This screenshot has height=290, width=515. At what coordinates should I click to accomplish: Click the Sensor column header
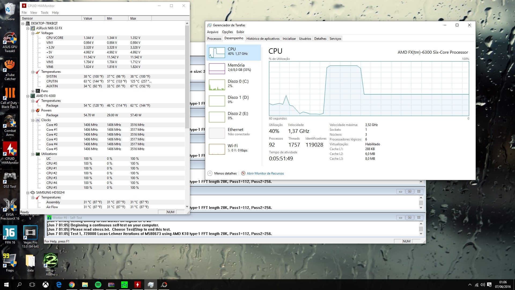(x=51, y=18)
